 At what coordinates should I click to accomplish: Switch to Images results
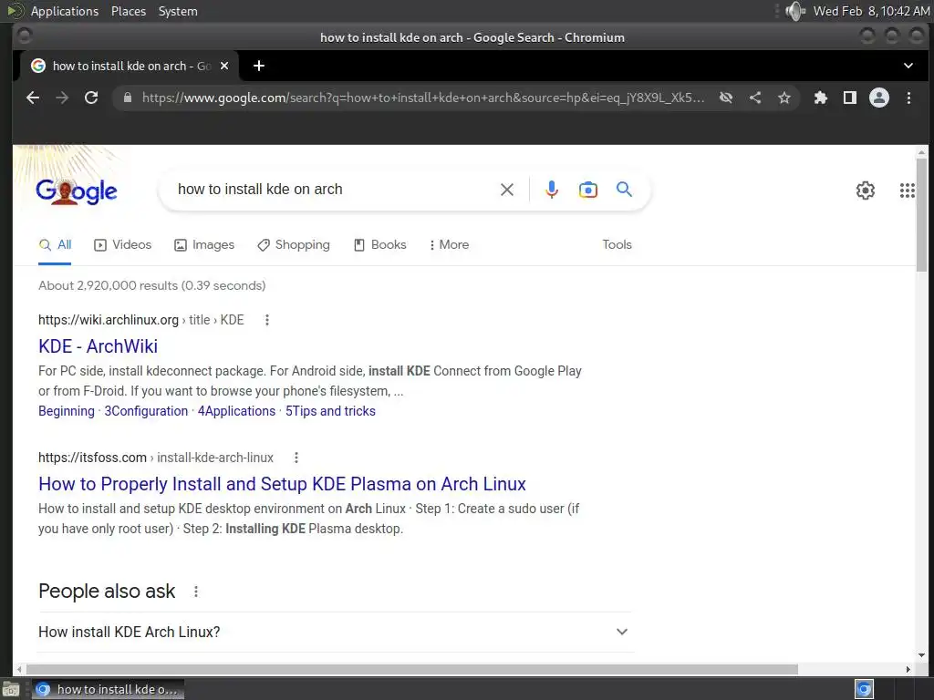point(204,244)
